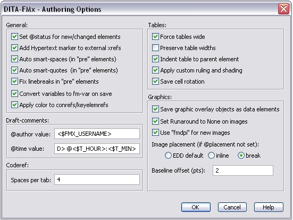Open Help for Authoring Options
This screenshot has width=293, height=220.
tap(269, 207)
